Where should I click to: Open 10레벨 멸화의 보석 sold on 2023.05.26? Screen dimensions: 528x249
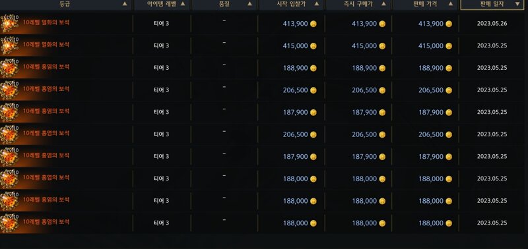[x=46, y=22]
